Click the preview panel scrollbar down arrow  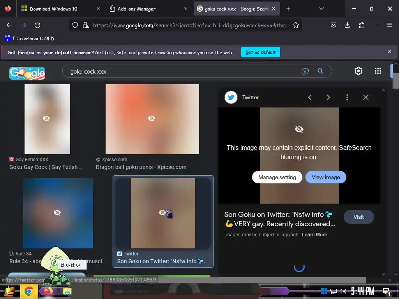pos(383,274)
